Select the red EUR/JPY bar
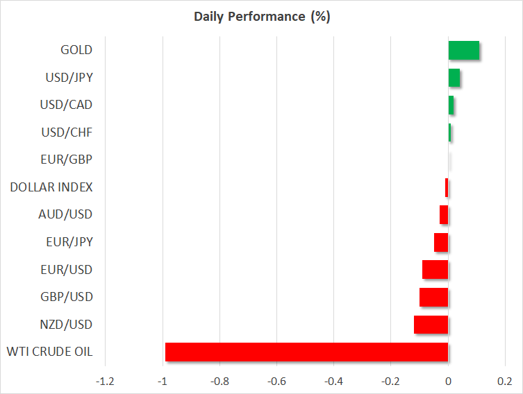 (x=441, y=243)
